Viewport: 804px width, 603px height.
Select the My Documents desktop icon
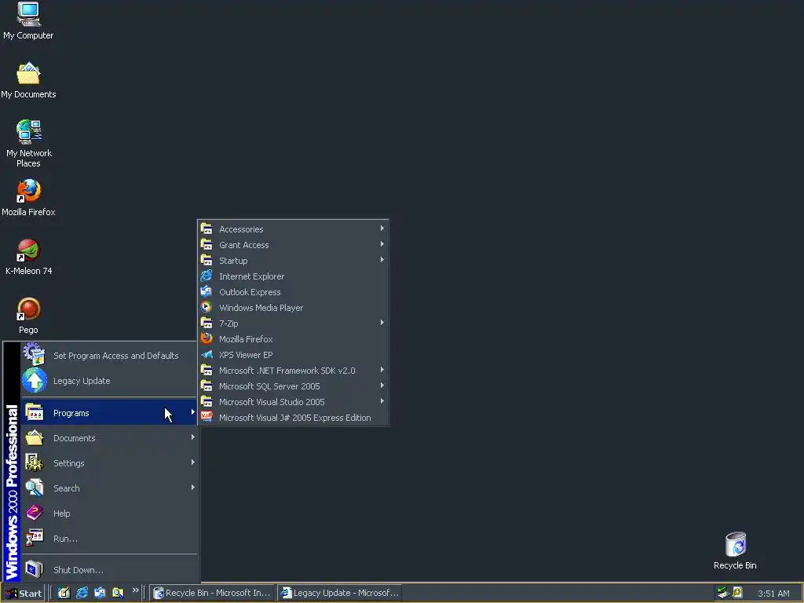(28, 81)
